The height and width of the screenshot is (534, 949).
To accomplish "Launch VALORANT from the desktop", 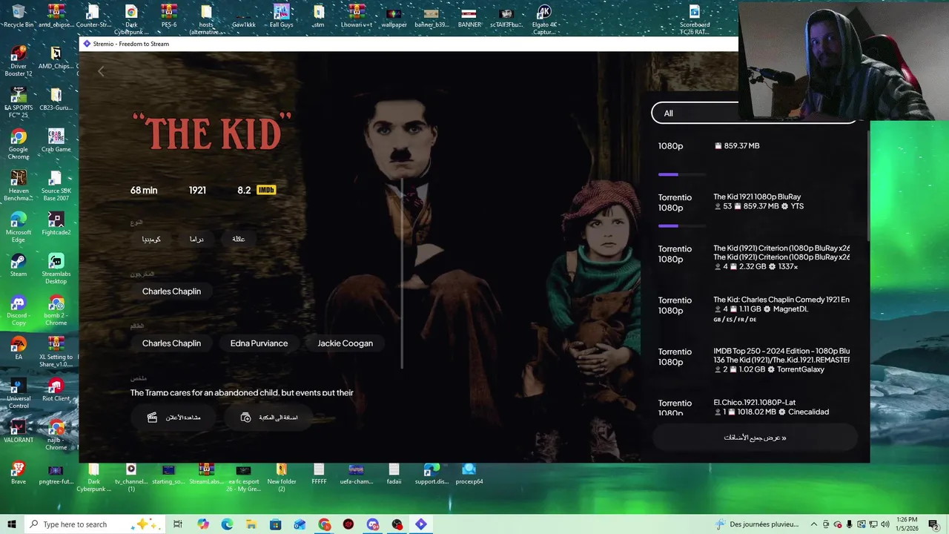I will 19,431.
